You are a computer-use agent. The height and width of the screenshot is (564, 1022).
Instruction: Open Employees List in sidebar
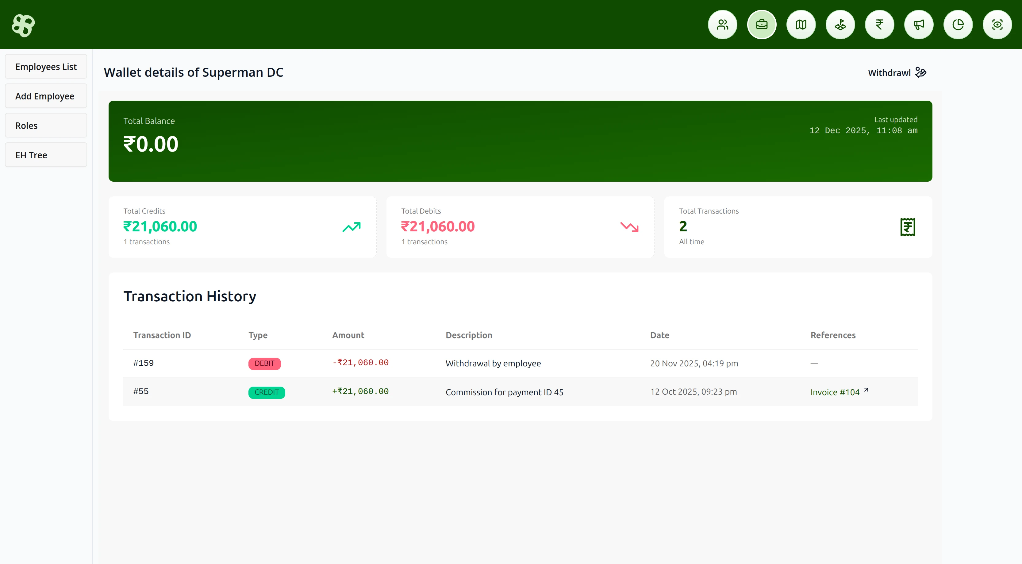pos(46,67)
